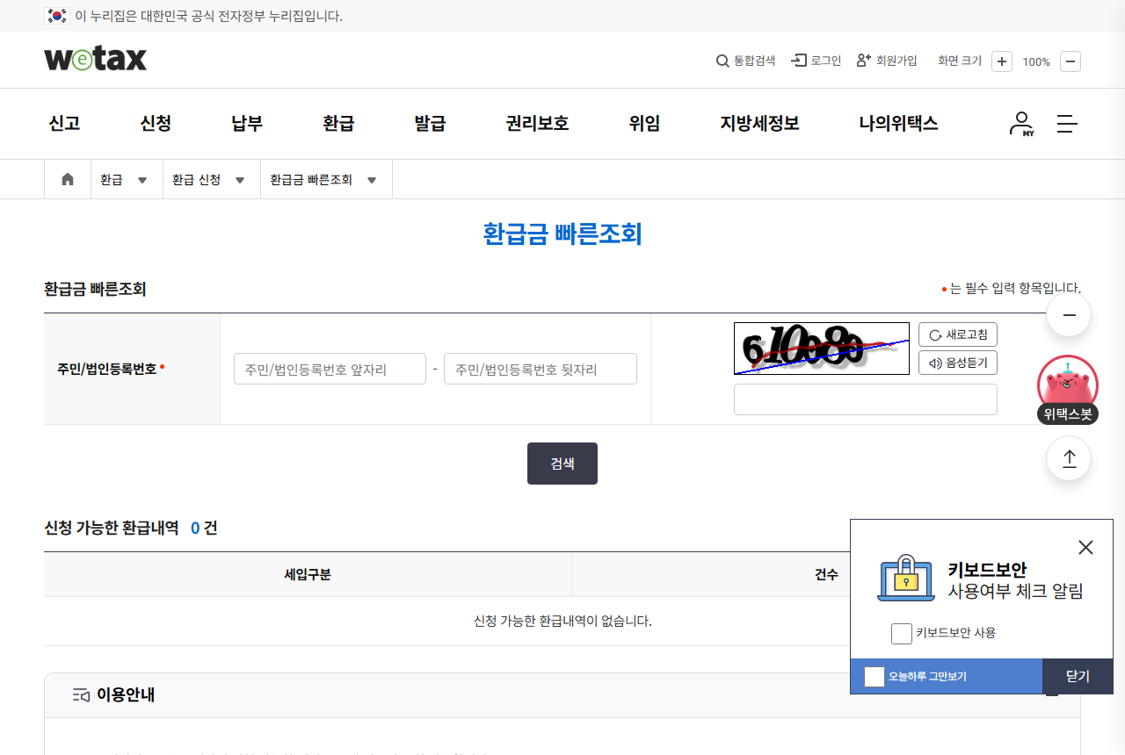Play captcha audio with 음성듣기
1125x755 pixels.
pos(958,363)
